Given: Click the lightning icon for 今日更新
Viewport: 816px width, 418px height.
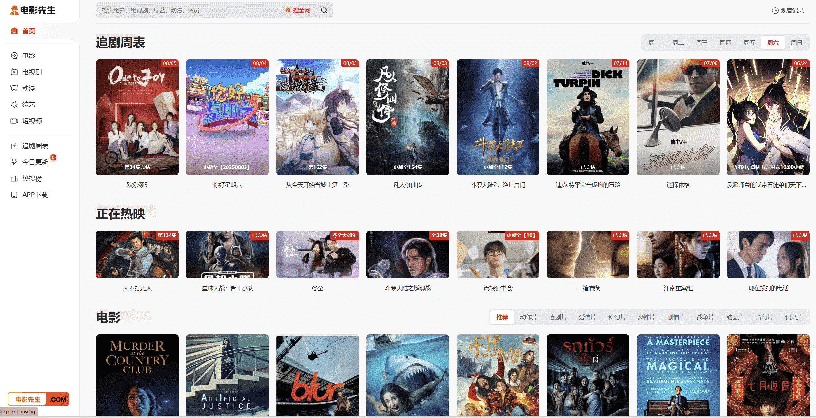Looking at the screenshot, I should (x=14, y=162).
